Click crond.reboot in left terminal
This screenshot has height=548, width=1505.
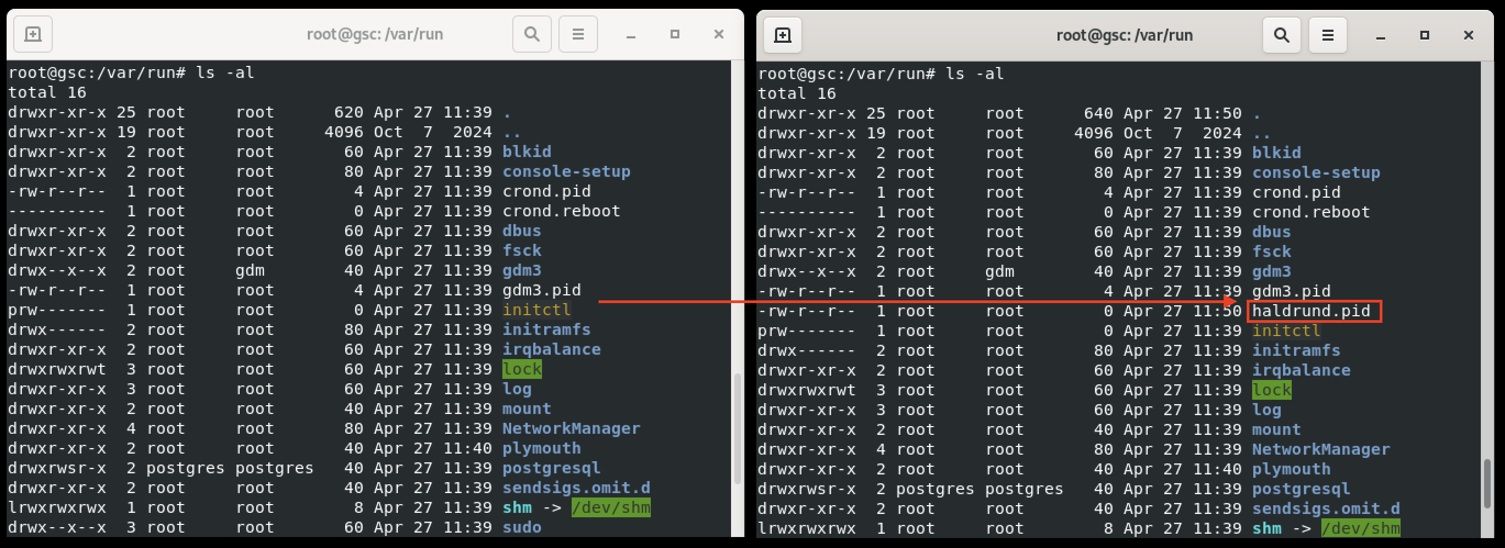pos(561,211)
